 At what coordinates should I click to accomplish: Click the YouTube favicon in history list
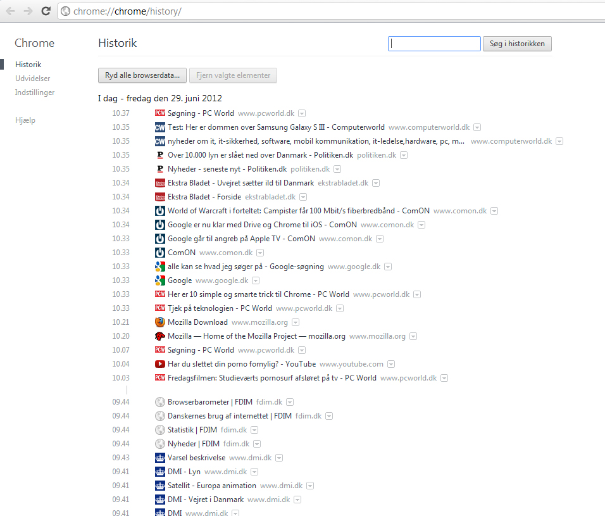tap(159, 364)
